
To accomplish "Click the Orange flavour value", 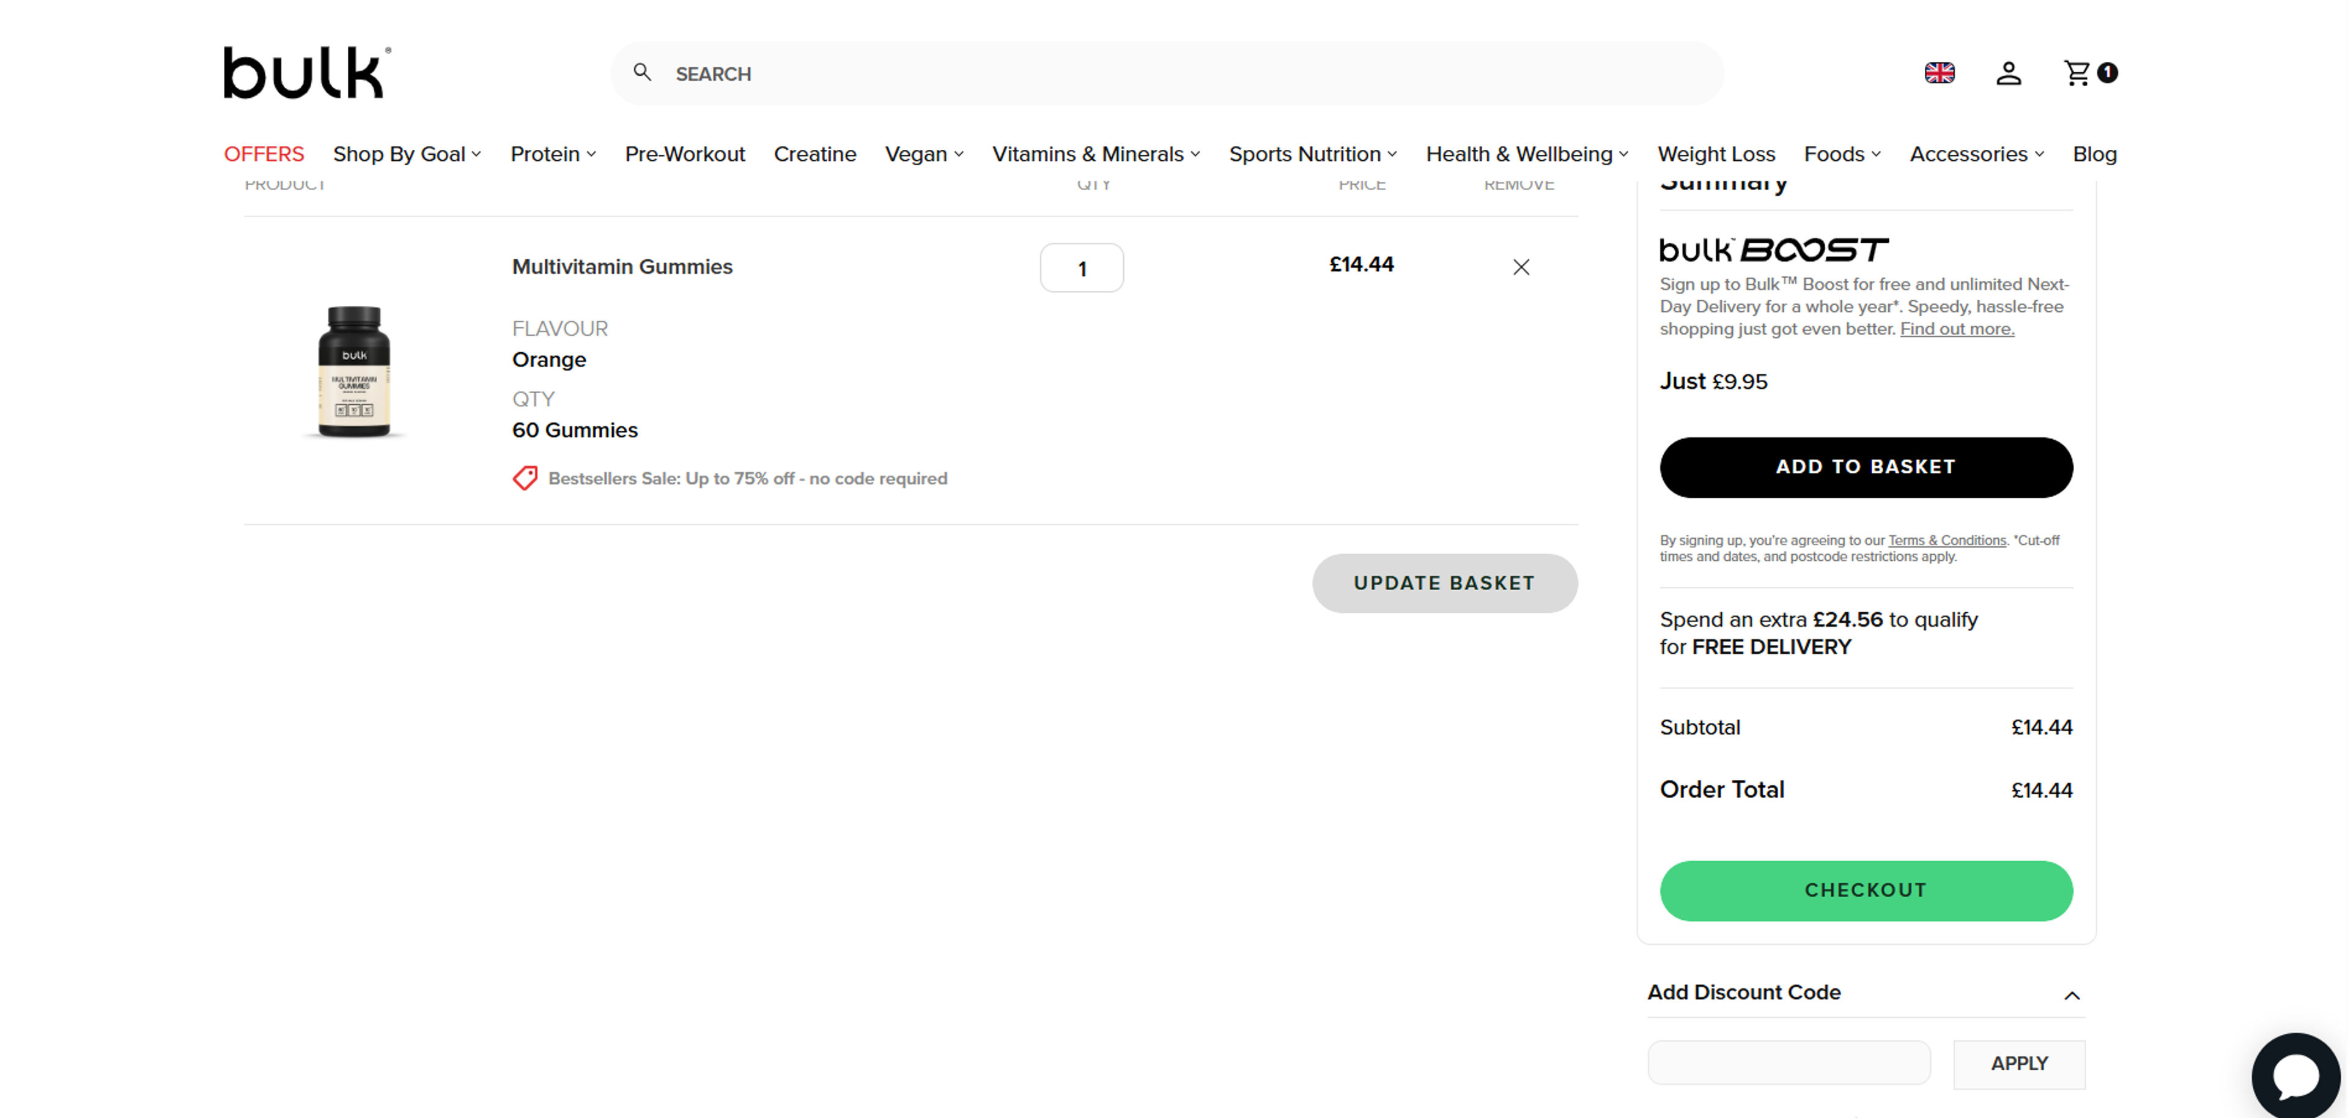I will pyautogui.click(x=548, y=359).
